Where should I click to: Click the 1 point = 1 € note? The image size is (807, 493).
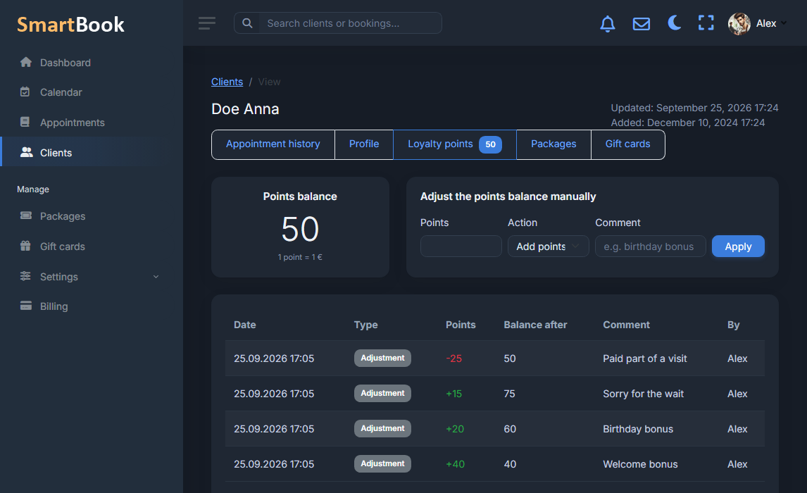pyautogui.click(x=300, y=257)
